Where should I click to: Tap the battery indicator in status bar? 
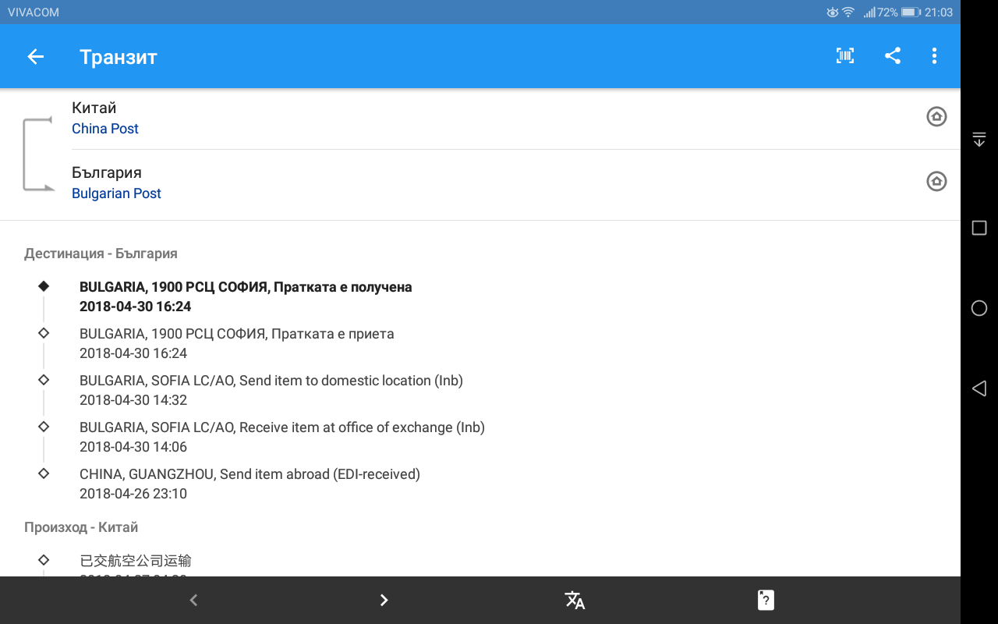911,12
